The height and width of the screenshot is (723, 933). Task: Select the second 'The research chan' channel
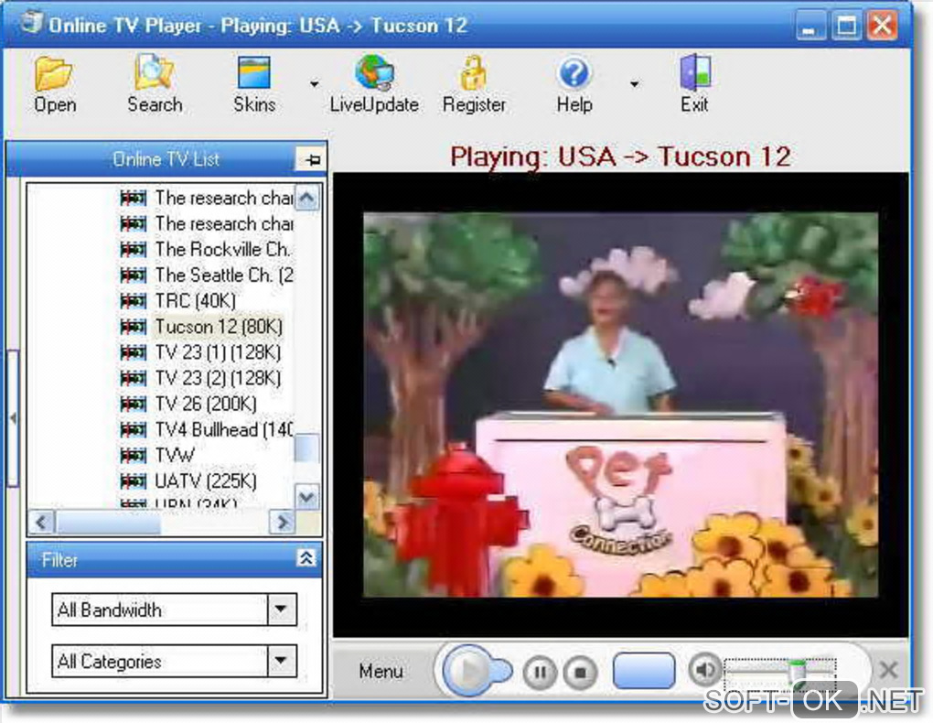click(224, 223)
